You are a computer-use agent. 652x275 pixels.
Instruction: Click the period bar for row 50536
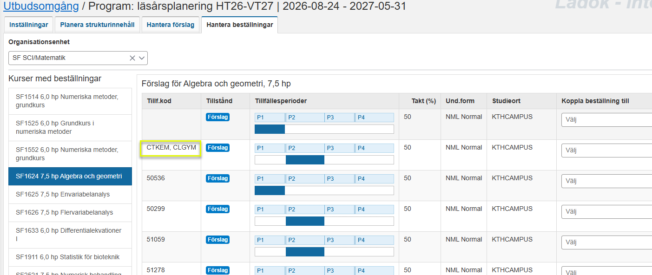[x=324, y=190]
